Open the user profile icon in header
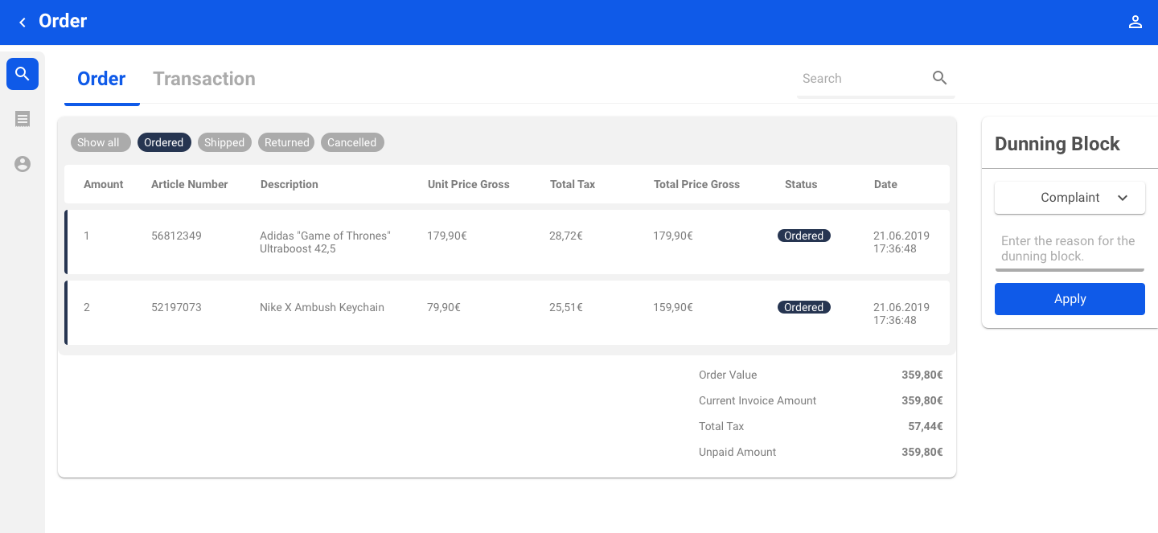 [1135, 23]
